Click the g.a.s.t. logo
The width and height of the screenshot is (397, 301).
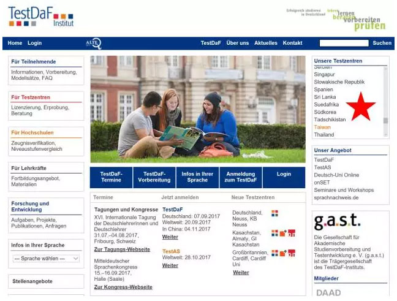click(x=337, y=222)
